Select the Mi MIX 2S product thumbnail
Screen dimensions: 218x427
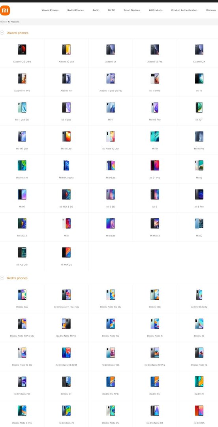coord(66,252)
